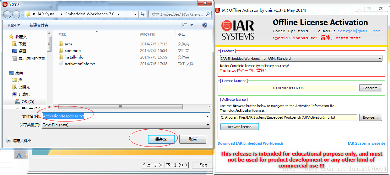Sort by the 名称 column header
The image size is (390, 175).
62,34
